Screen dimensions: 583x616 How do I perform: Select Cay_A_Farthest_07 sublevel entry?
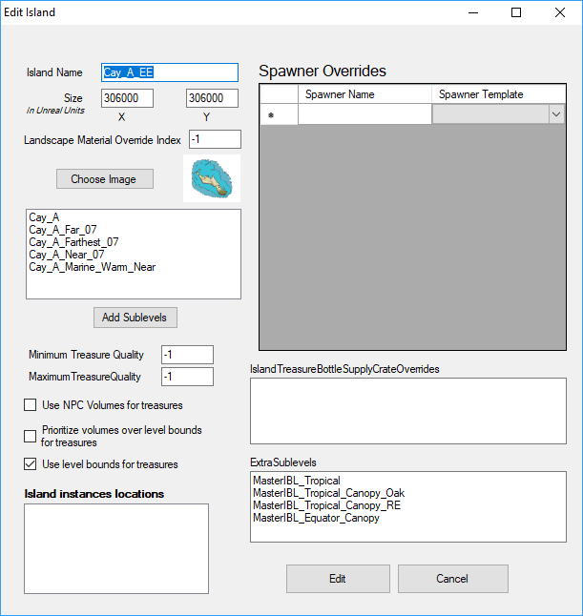(73, 242)
